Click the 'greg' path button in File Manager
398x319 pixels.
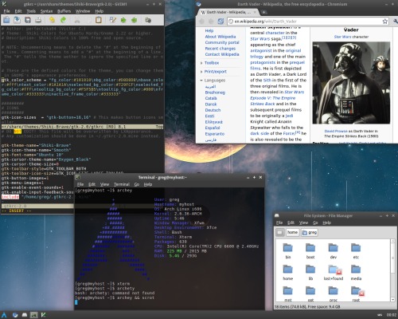310,233
